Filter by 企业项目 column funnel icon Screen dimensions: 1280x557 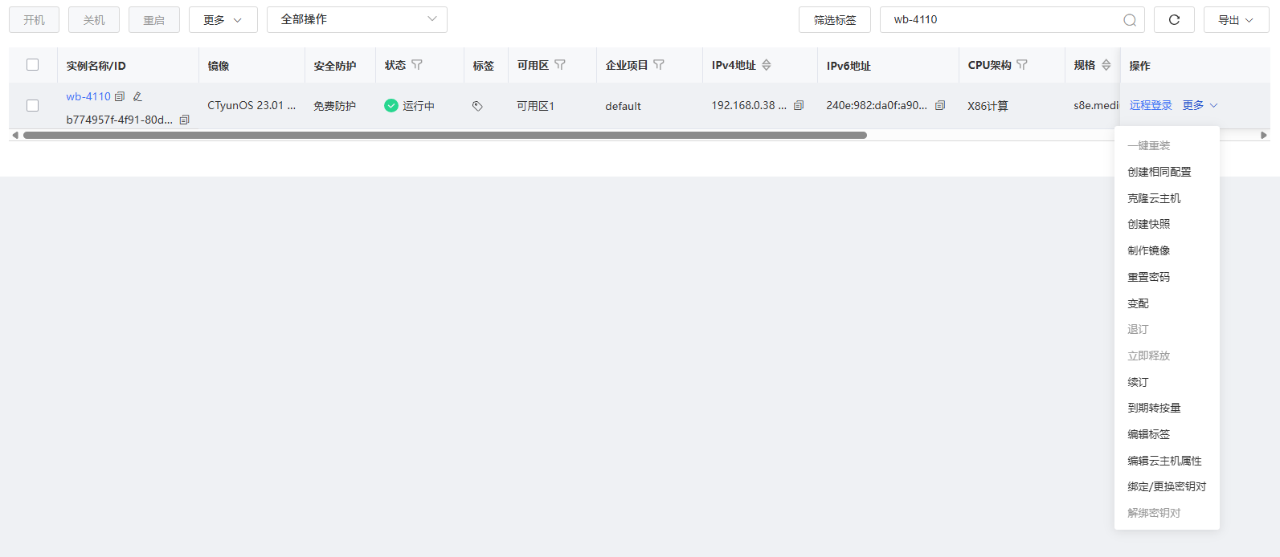tap(659, 65)
